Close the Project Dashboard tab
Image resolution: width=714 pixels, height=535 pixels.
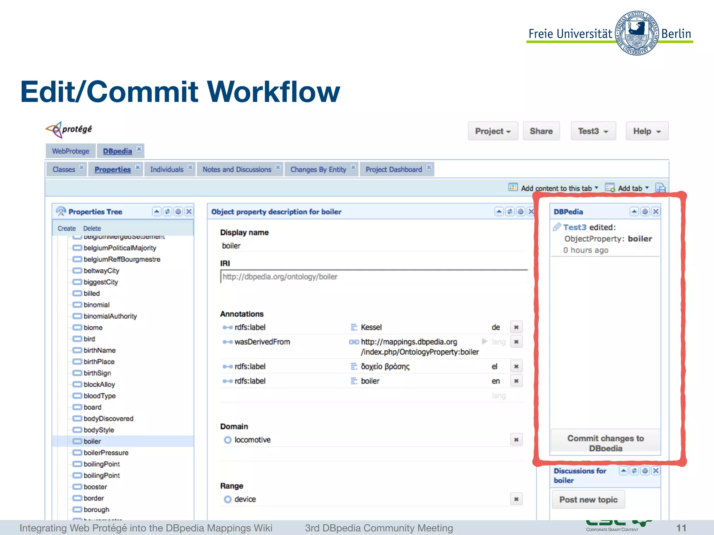429,167
